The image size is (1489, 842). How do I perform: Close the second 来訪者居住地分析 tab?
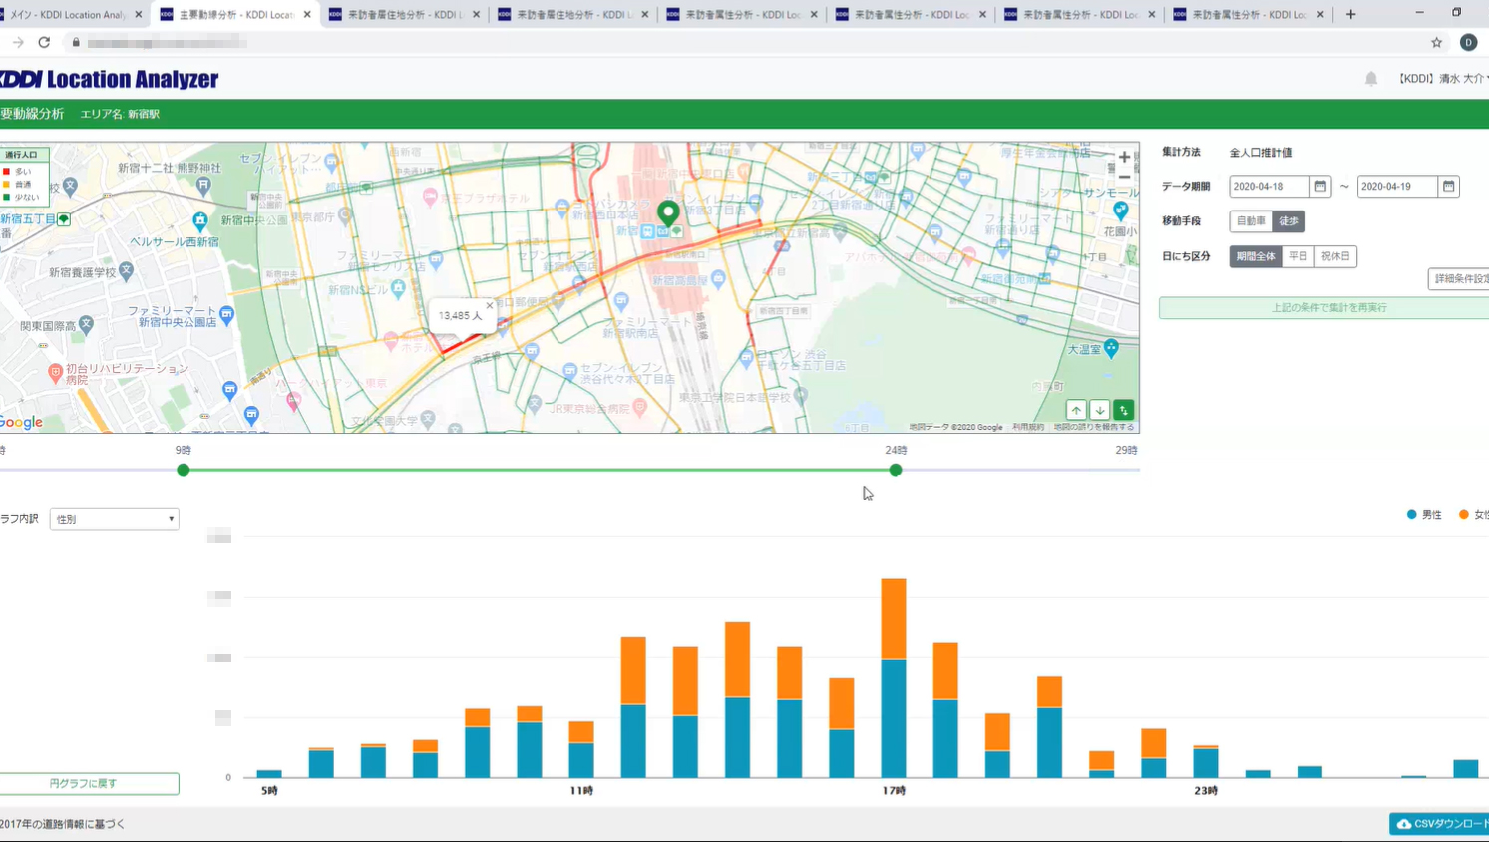645,14
